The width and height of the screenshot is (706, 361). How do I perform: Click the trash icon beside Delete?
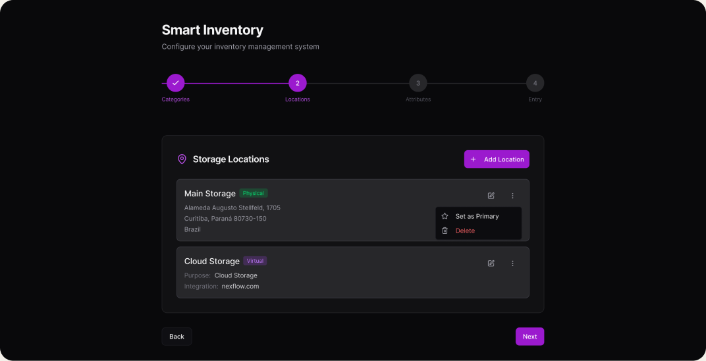[x=445, y=231]
